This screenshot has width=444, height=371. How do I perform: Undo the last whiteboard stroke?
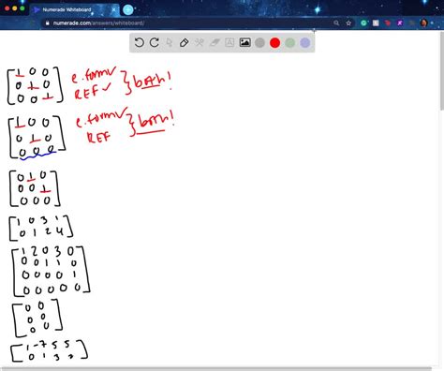[139, 42]
